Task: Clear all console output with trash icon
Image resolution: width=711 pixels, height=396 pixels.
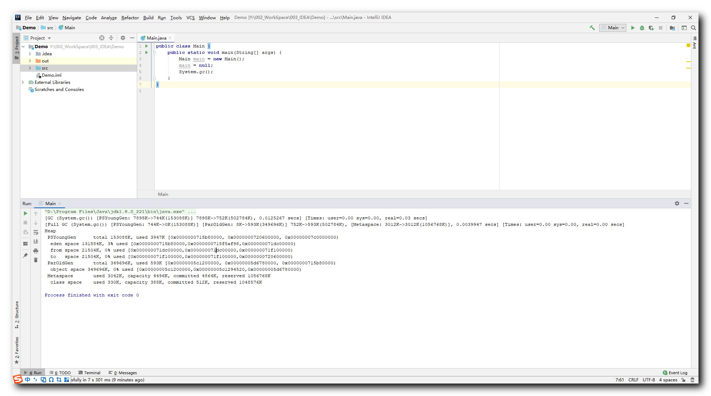Action: click(36, 260)
